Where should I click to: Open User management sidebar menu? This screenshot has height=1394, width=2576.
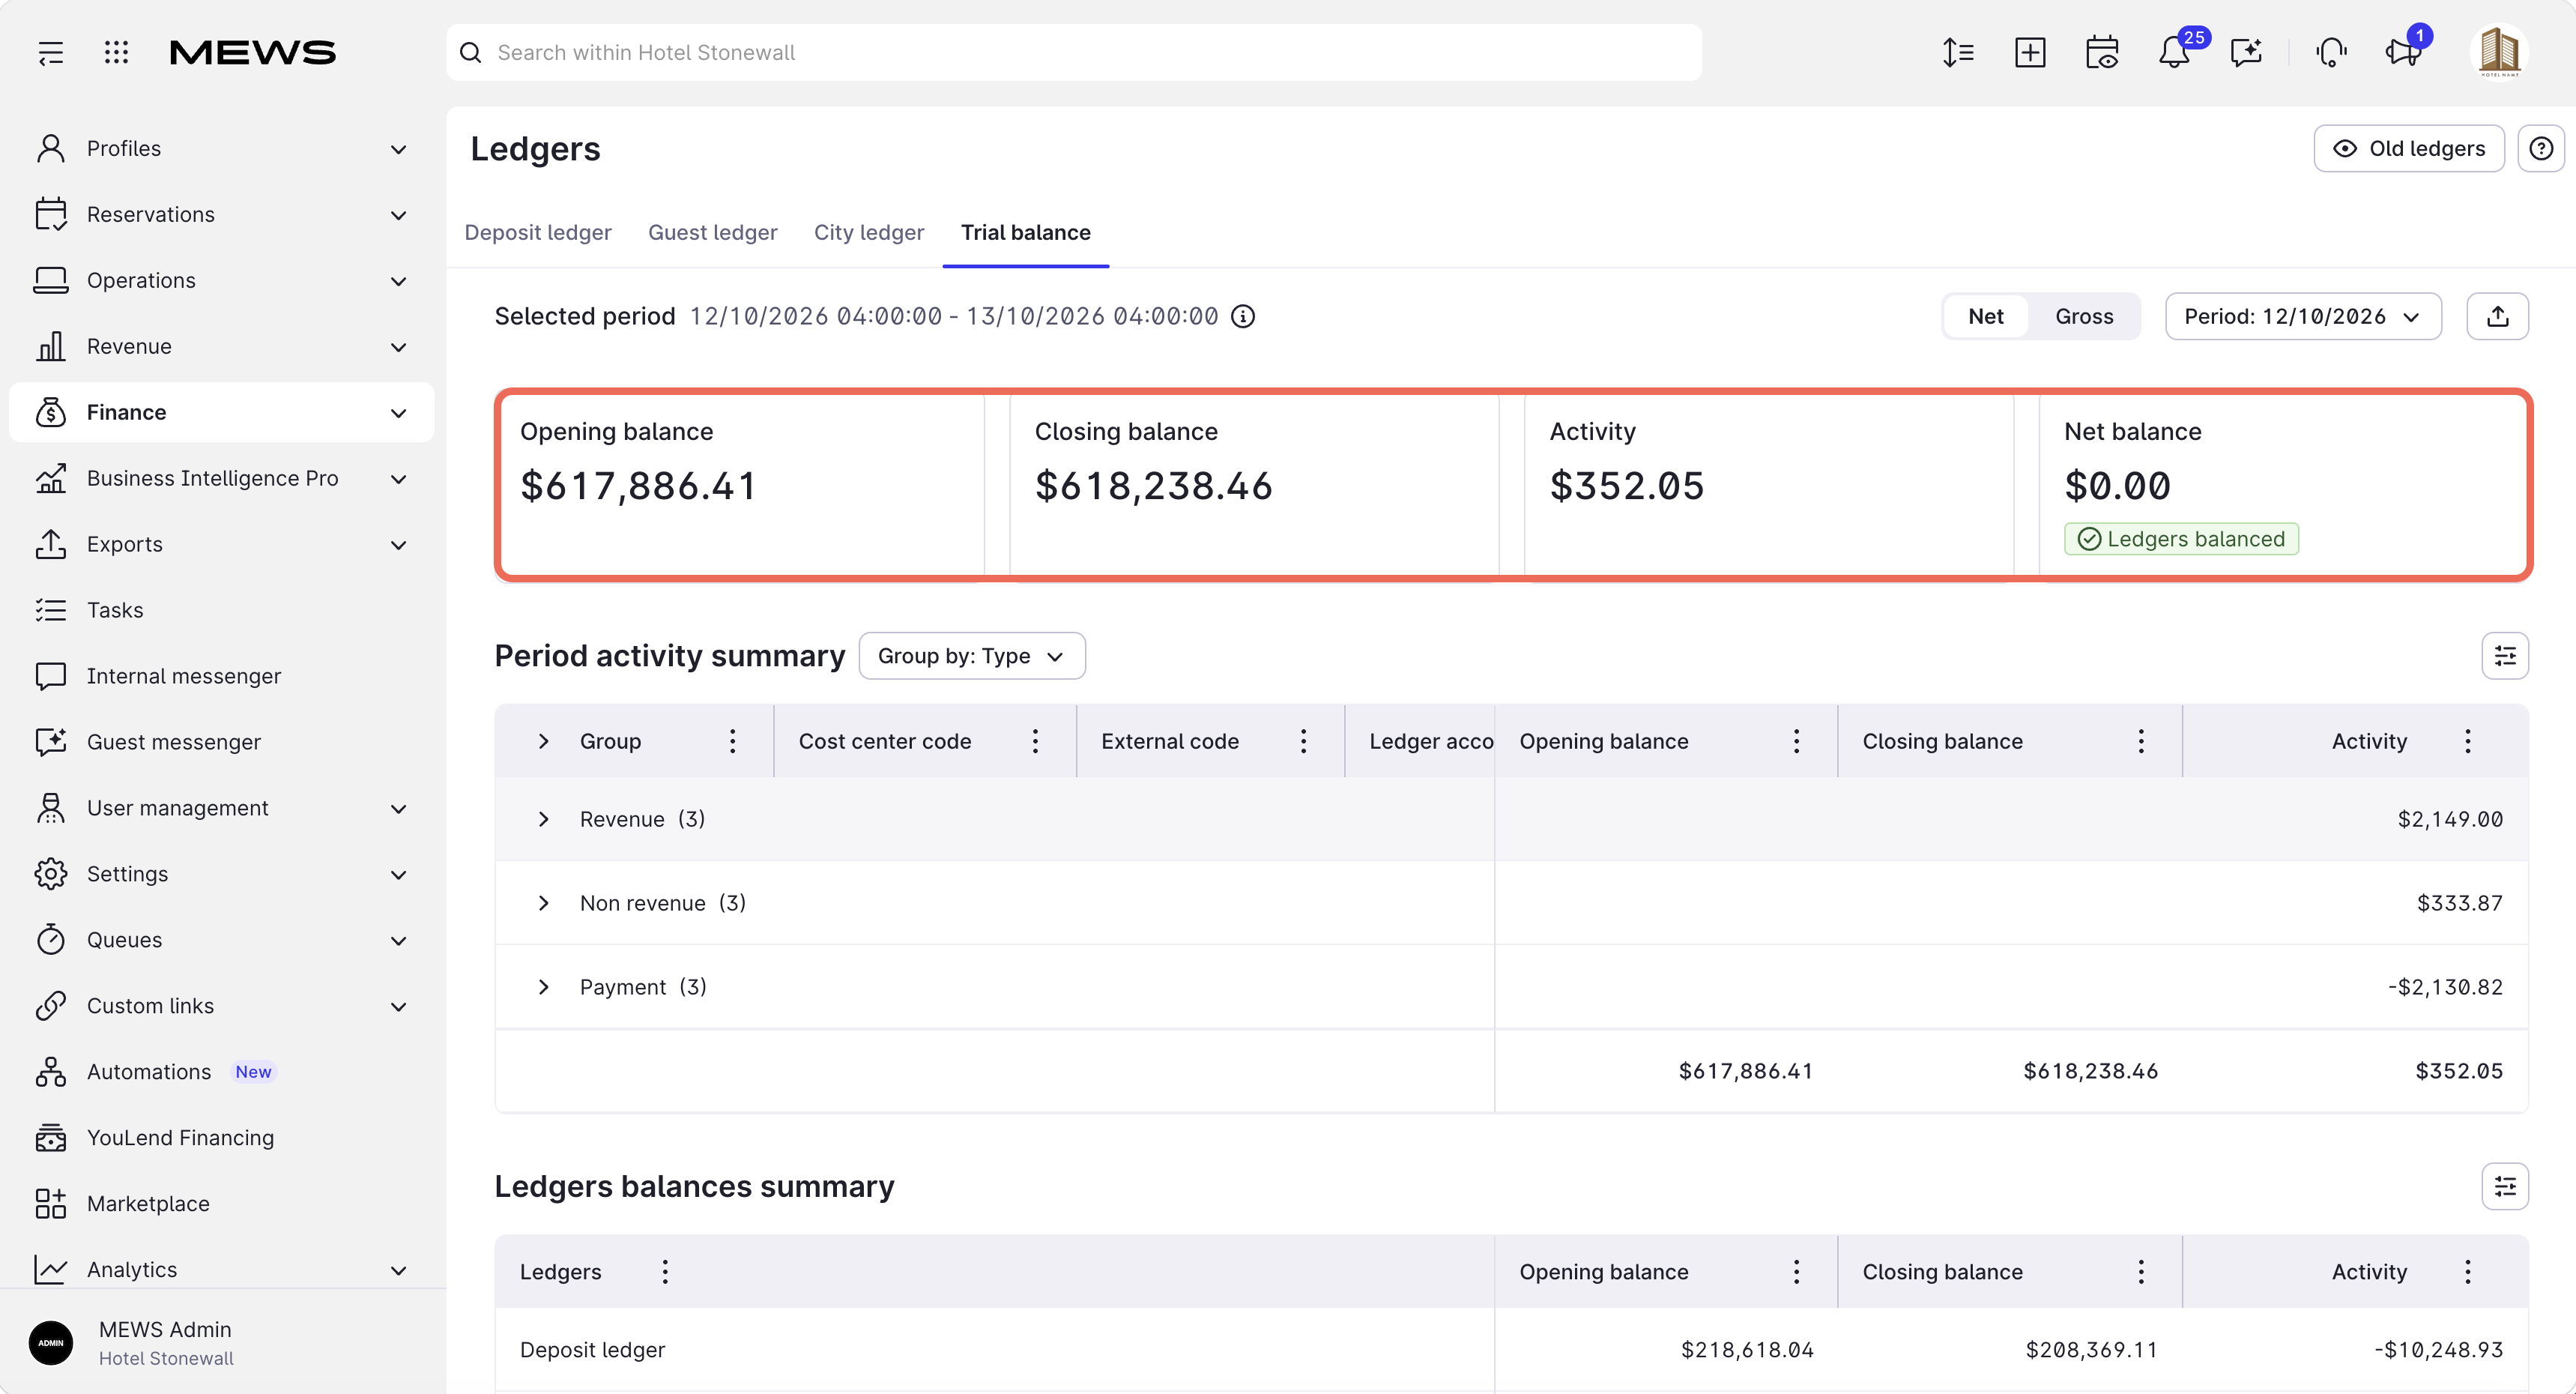[222, 808]
